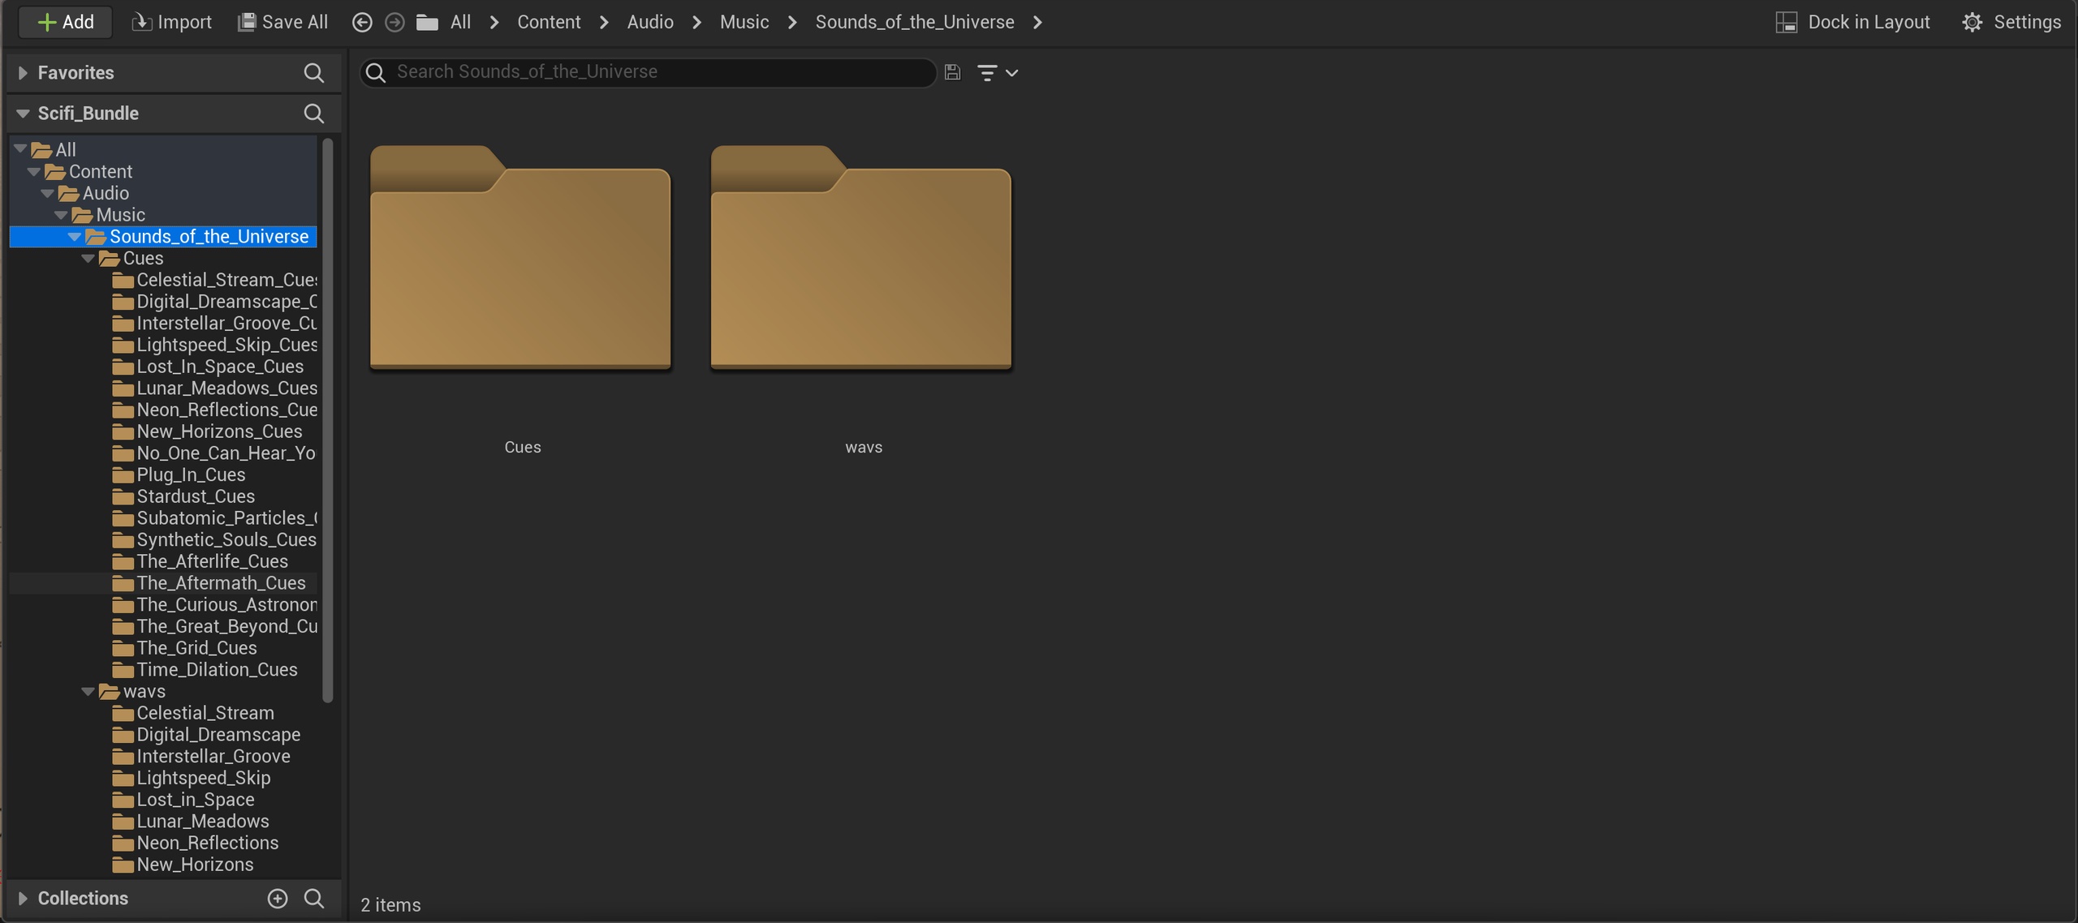This screenshot has height=923, width=2078.
Task: Open chevron dropdown after Music breadcrumb
Action: coord(792,23)
